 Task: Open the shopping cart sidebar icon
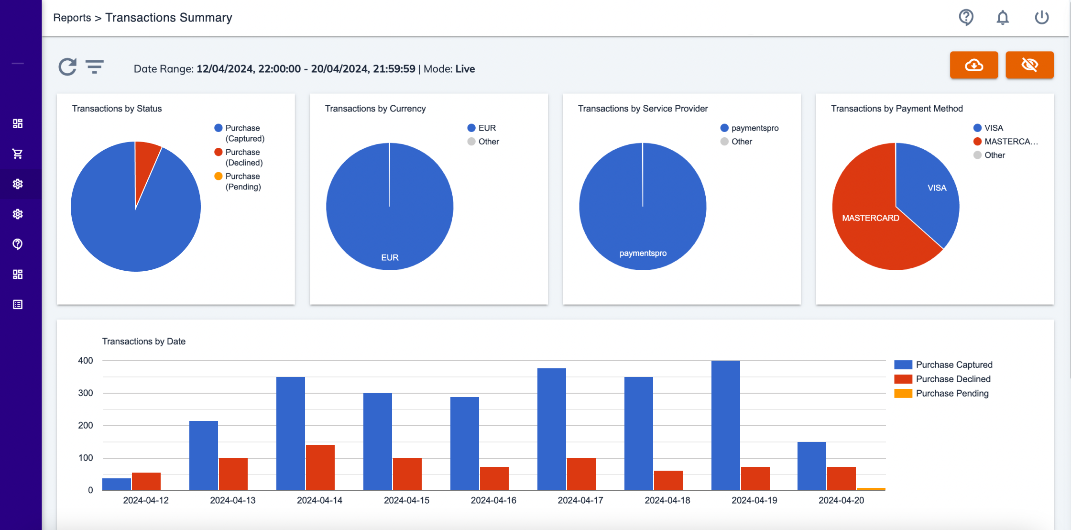[x=18, y=154]
